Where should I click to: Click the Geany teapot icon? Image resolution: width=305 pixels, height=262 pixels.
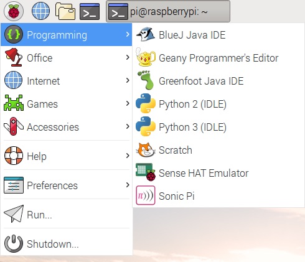click(146, 57)
